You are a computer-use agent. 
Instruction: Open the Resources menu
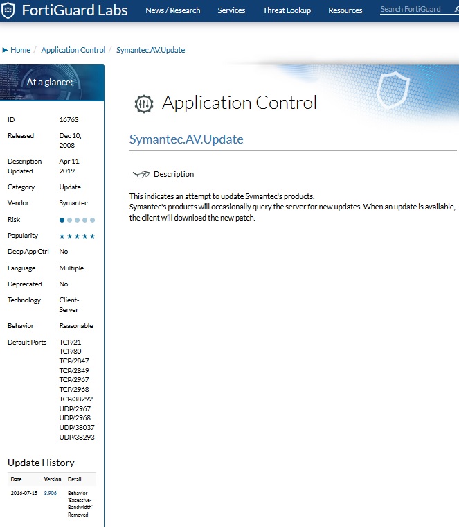tap(345, 10)
